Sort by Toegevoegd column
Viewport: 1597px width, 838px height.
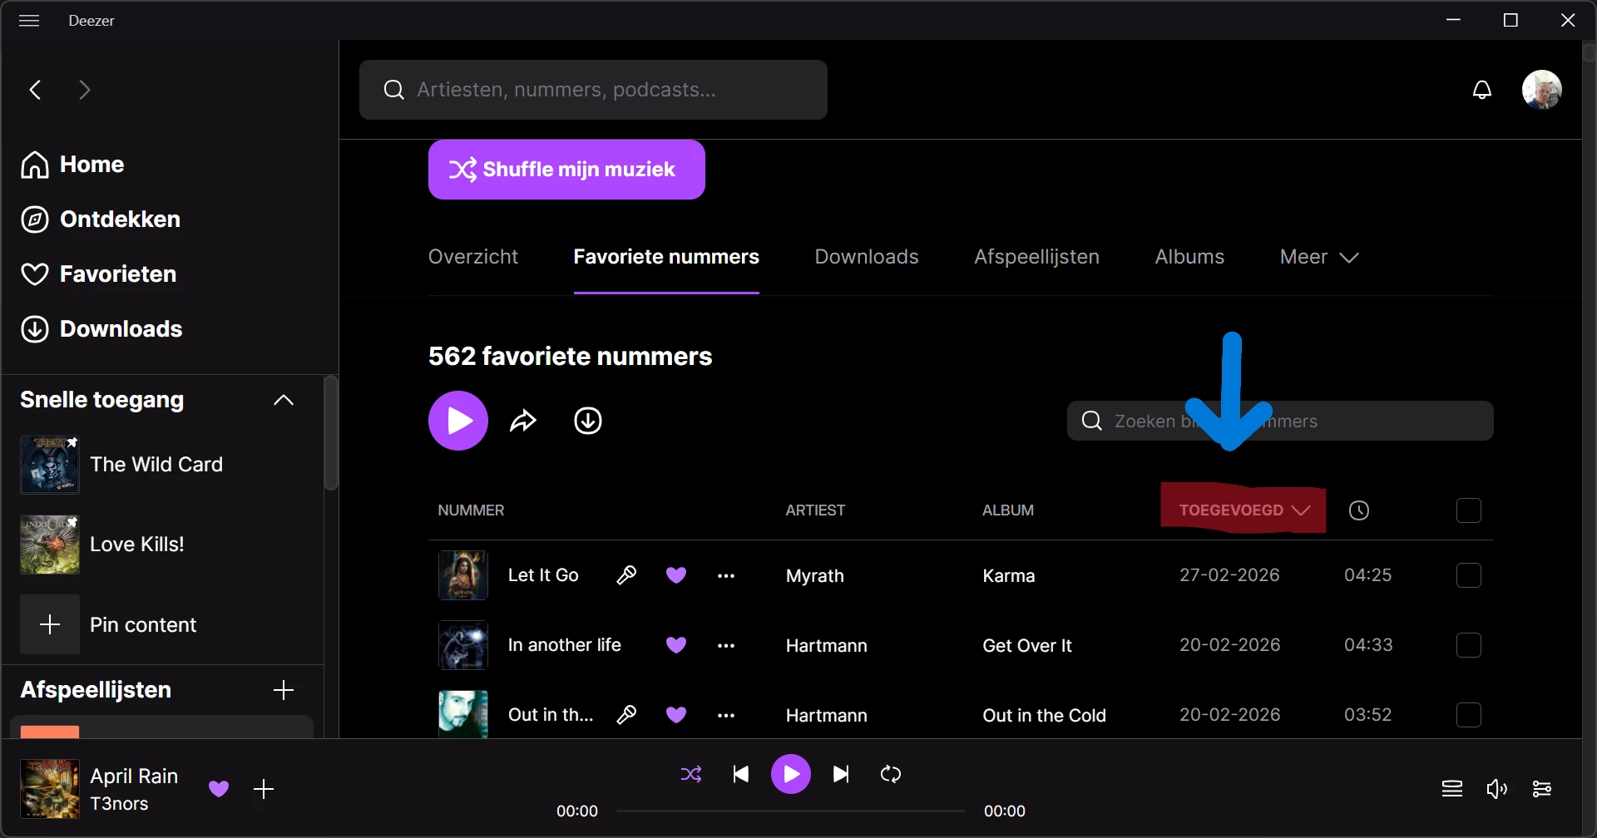click(1243, 510)
